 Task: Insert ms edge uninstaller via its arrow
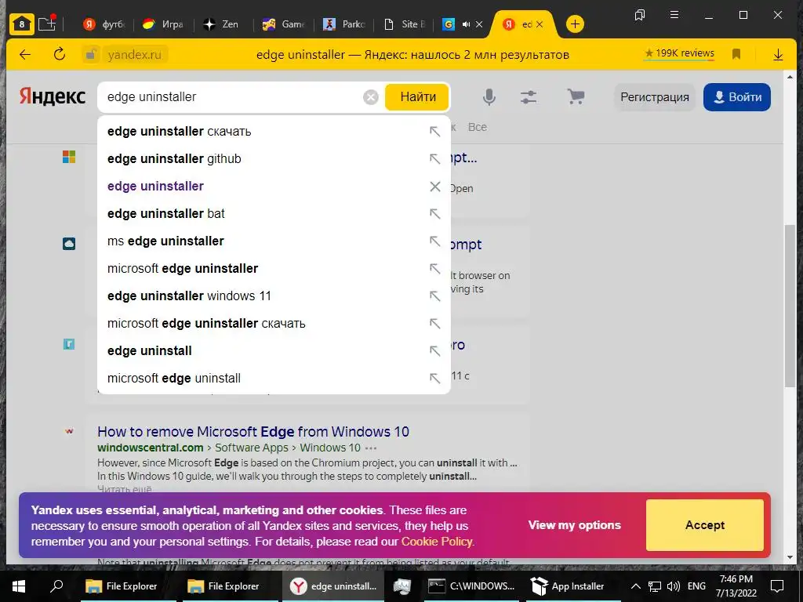click(434, 241)
